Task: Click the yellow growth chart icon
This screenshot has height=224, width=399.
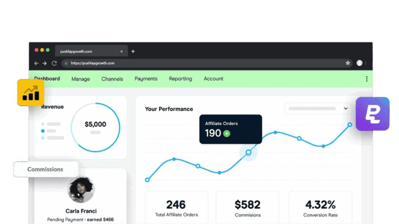Action: click(30, 93)
